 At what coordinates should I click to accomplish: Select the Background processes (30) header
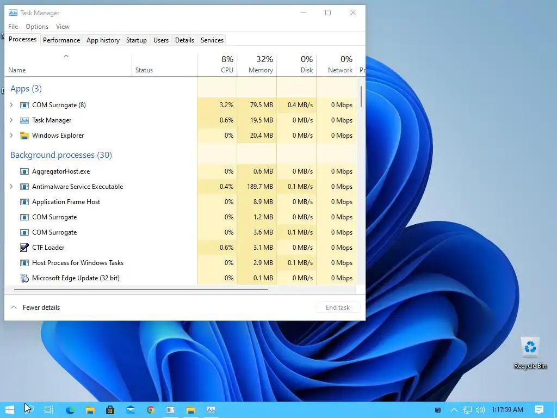(61, 155)
